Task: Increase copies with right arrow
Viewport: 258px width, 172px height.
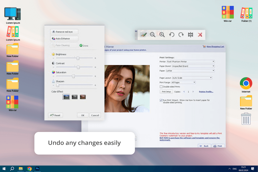Action: [193, 92]
